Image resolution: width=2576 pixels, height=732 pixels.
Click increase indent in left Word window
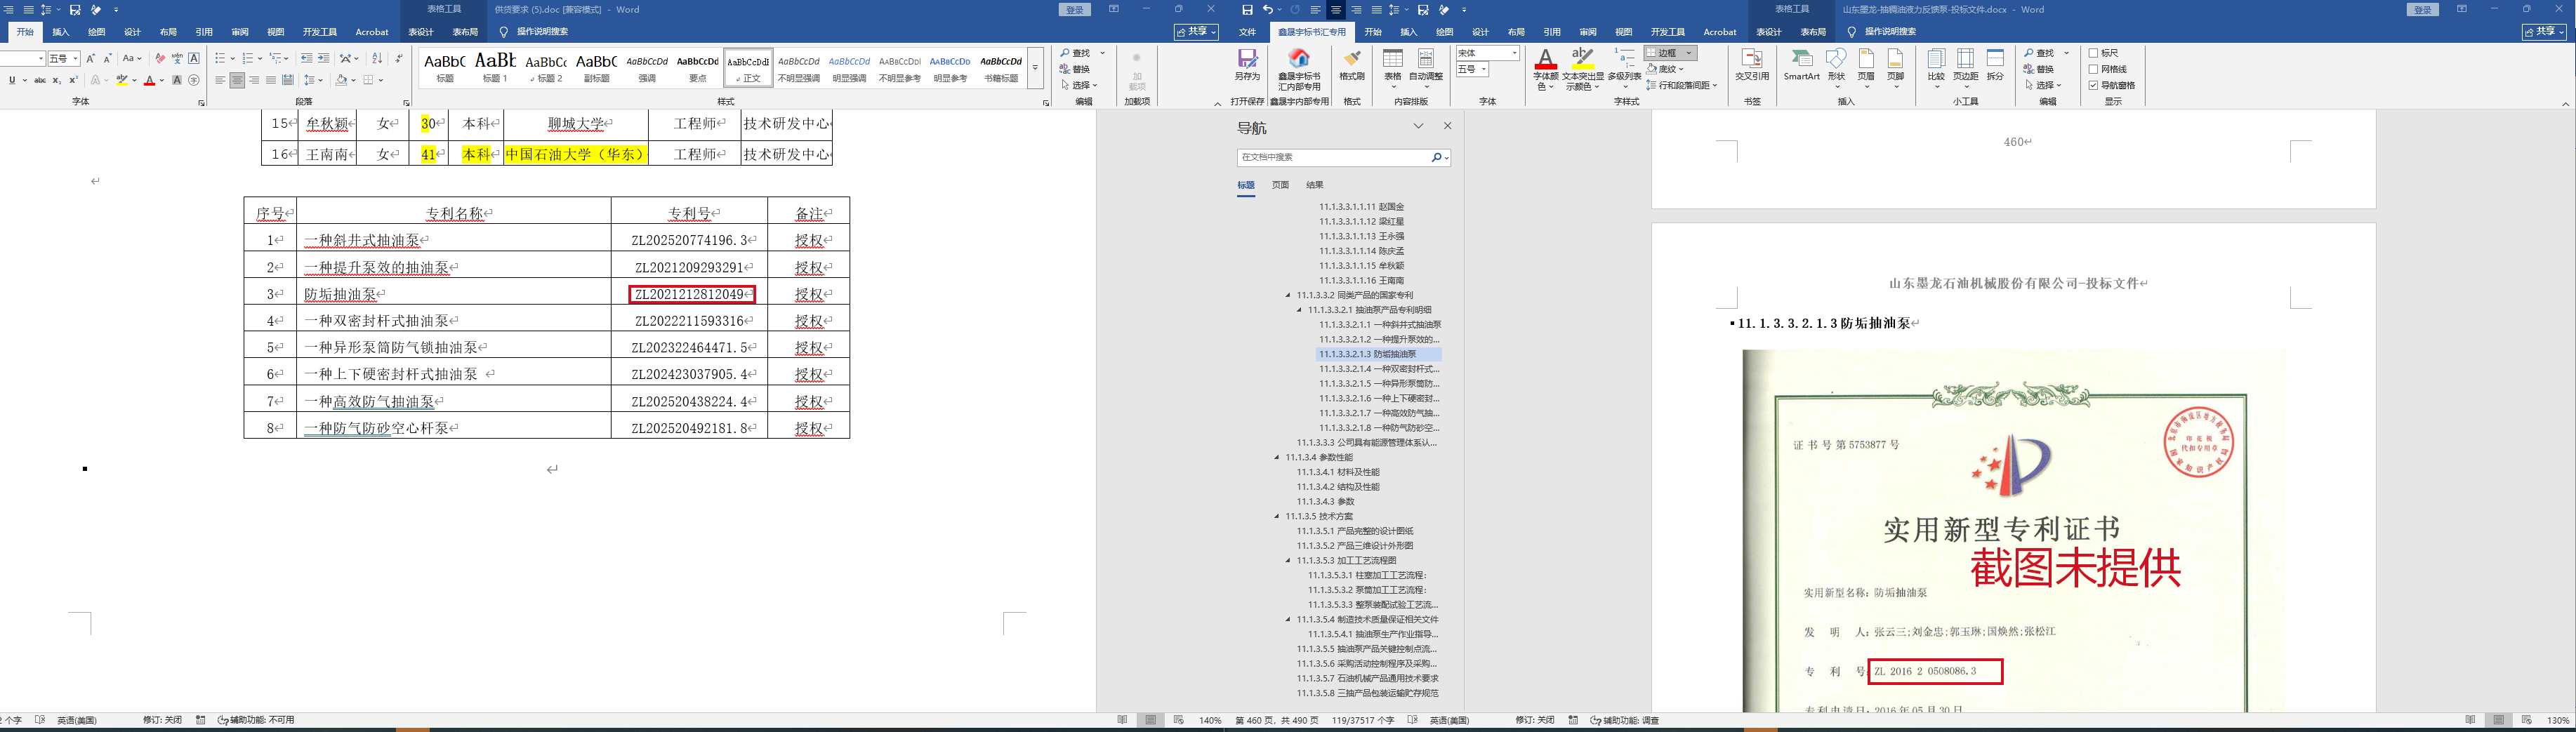324,58
